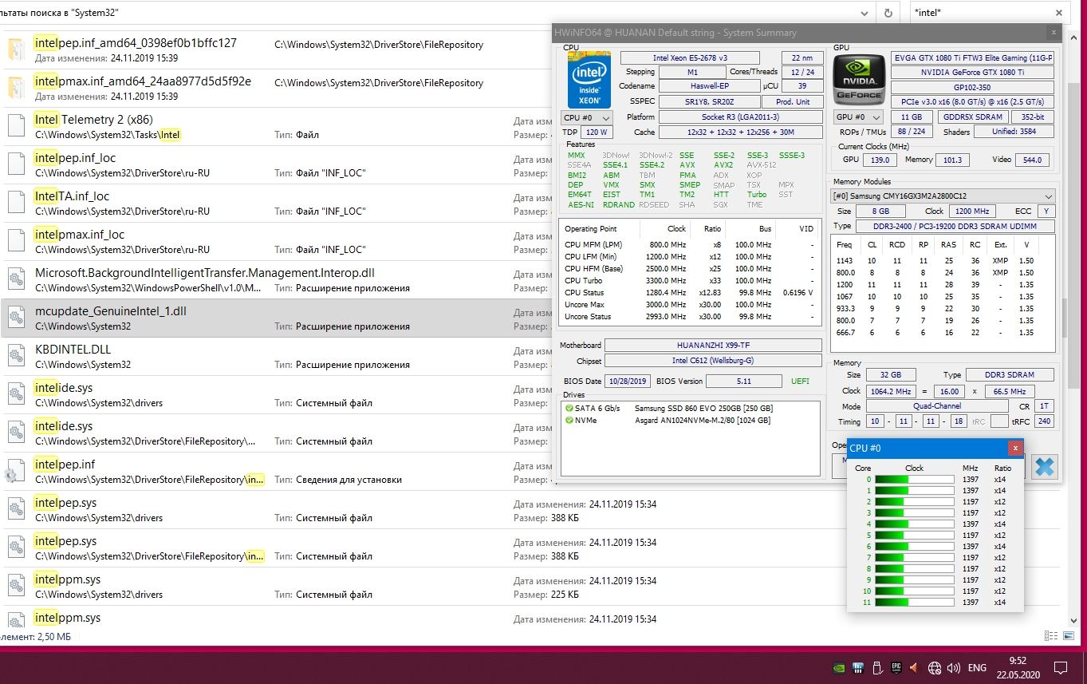Select intelide.sys in the DriverStore\FileRepository path
The height and width of the screenshot is (684, 1087).
coord(64,426)
